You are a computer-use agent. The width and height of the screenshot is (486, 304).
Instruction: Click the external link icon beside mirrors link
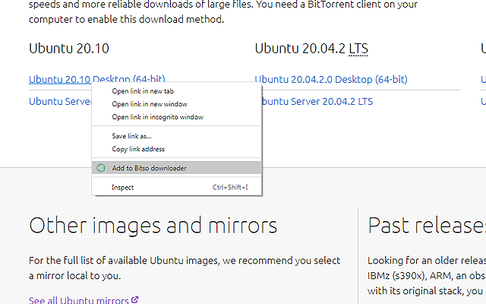[135, 300]
